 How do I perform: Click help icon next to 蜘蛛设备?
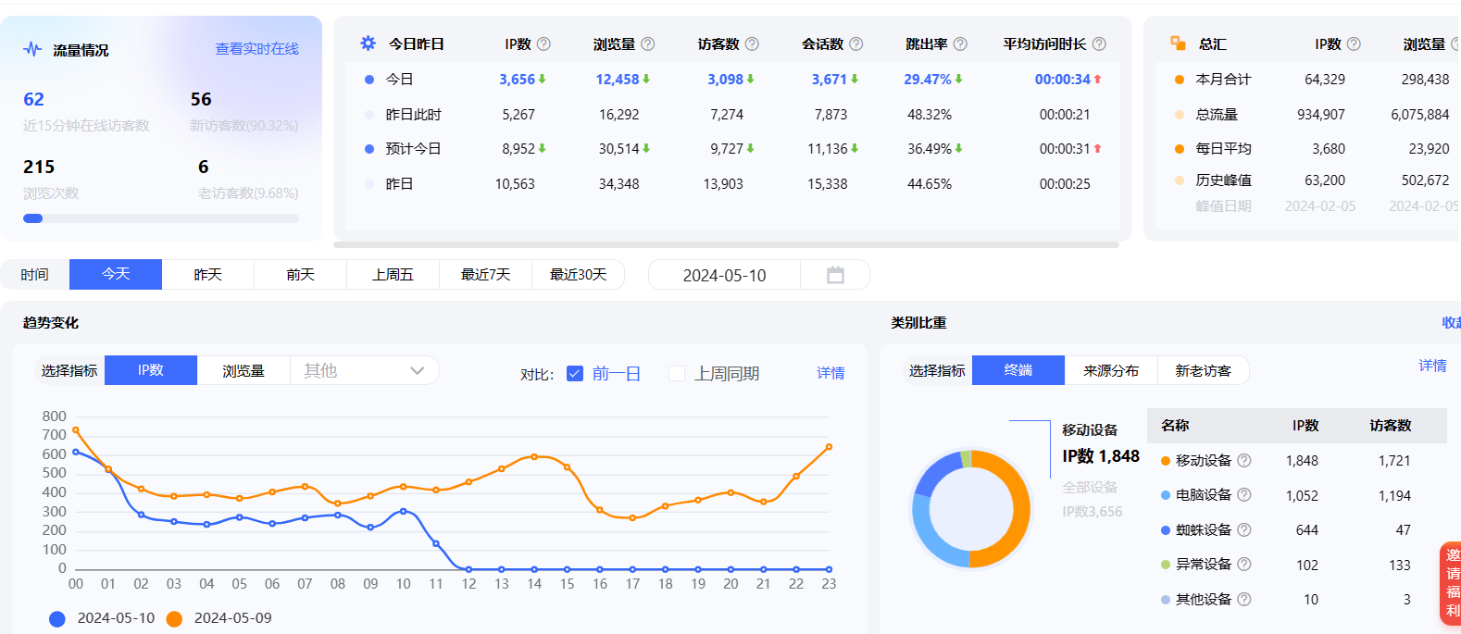[x=1244, y=529]
